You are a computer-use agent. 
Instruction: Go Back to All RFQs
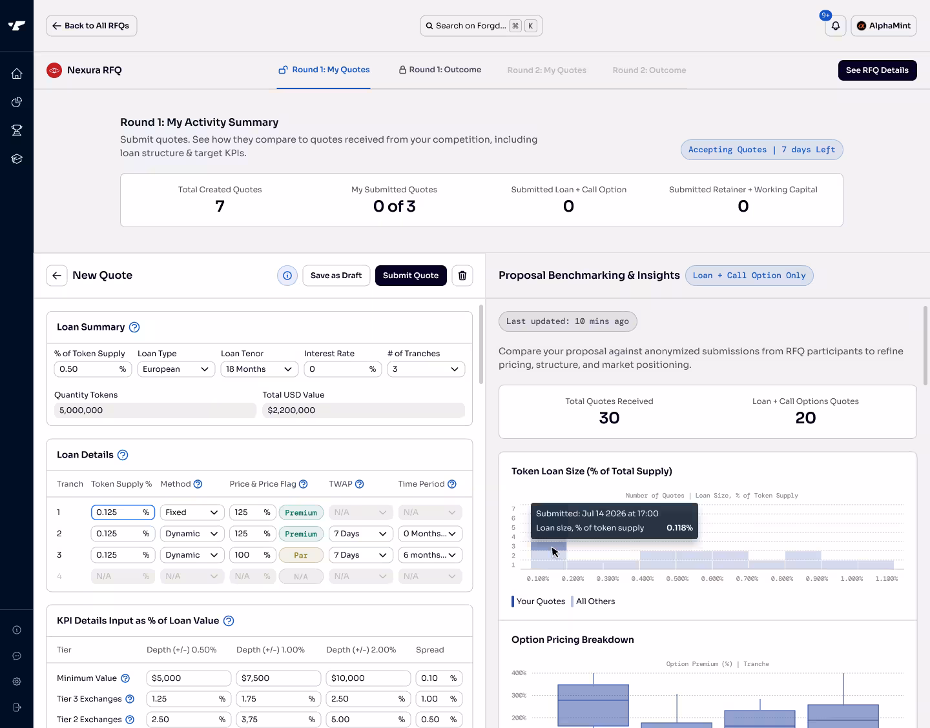point(91,26)
